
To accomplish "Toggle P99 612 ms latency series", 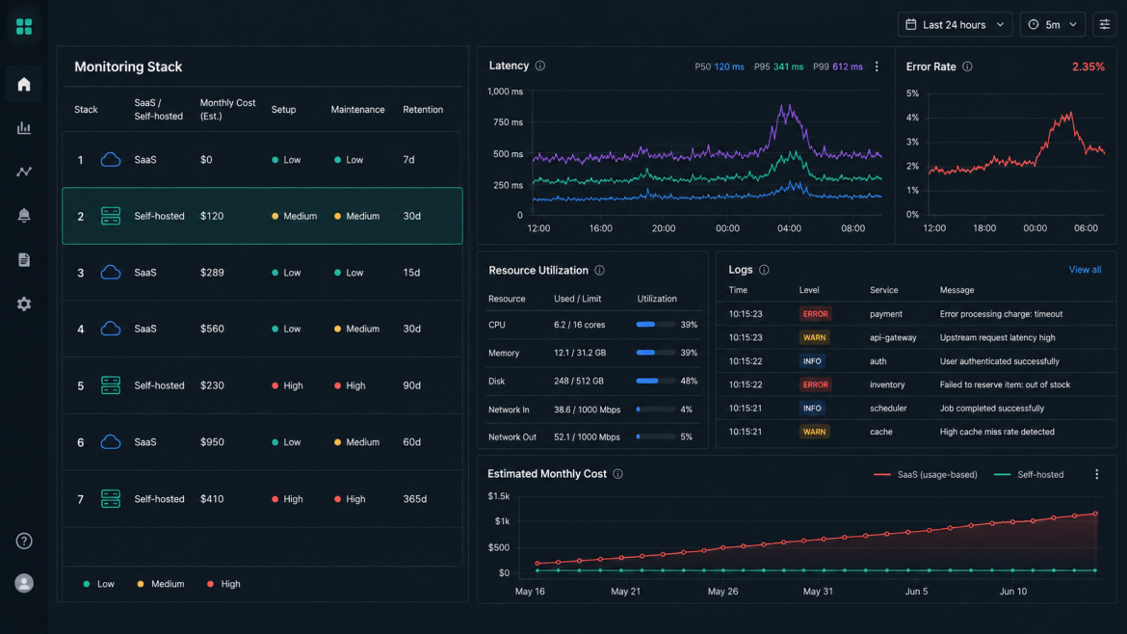I will (837, 66).
